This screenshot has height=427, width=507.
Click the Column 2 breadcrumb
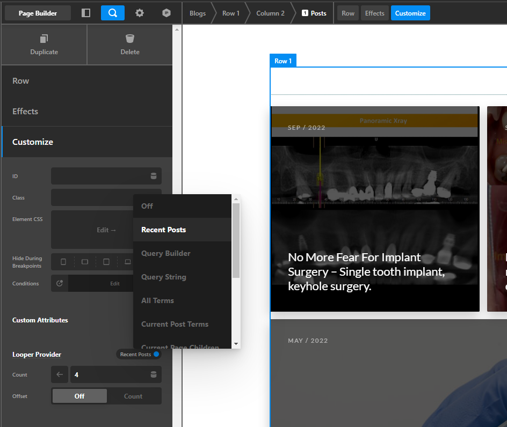pos(270,13)
